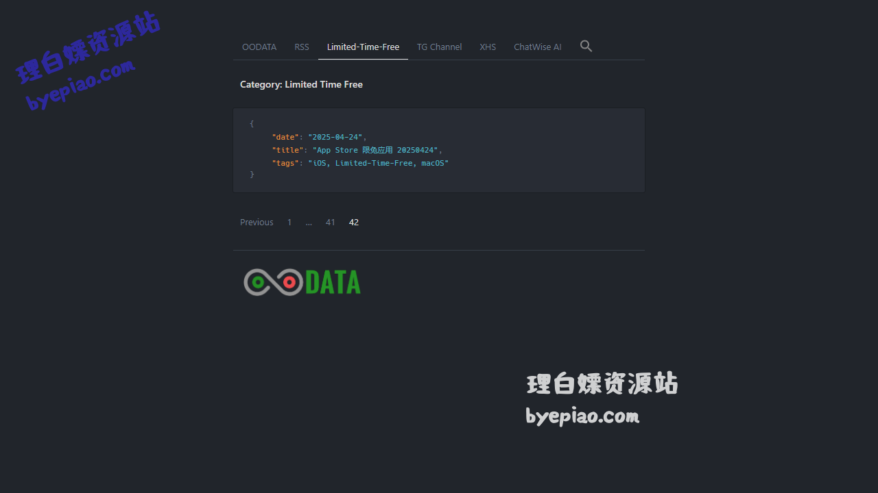This screenshot has width=878, height=493.
Task: Click the "title" key in JSON
Action: pos(287,150)
